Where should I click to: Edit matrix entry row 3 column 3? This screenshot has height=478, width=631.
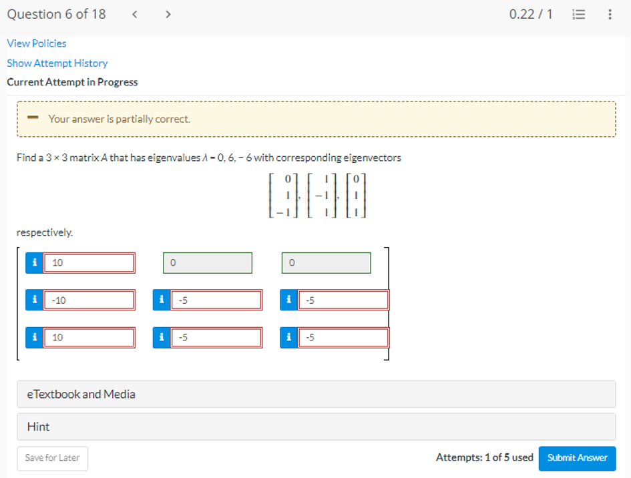point(343,337)
